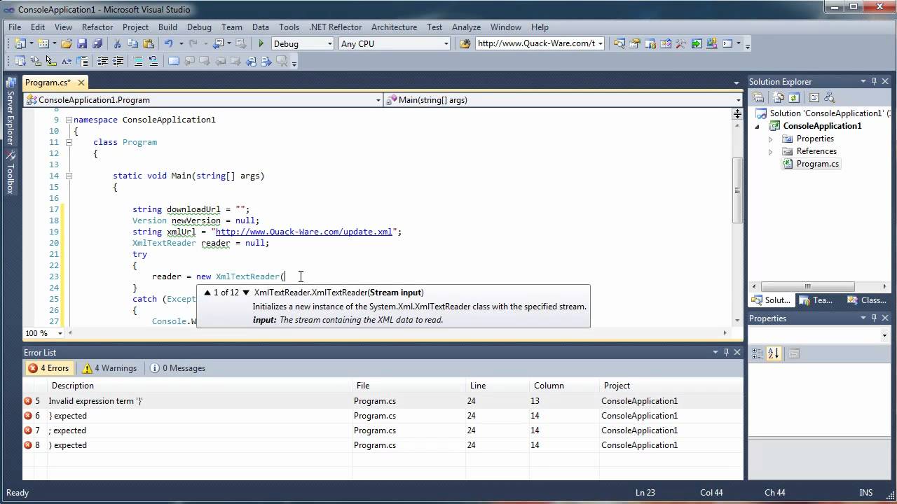Expand the References node in tree
This screenshot has height=504, width=897.
coord(770,151)
